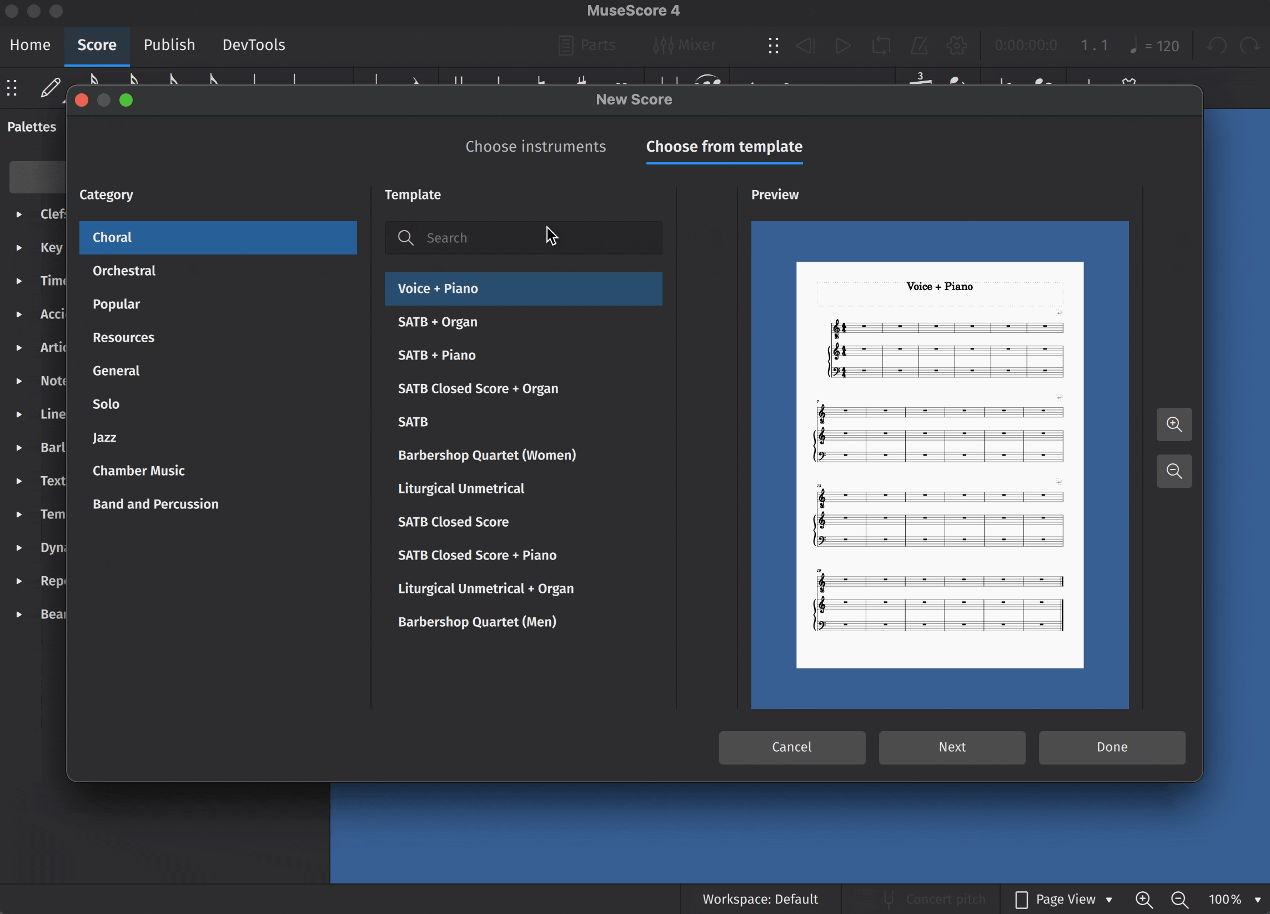
Task: Expand the Lines palette arrow
Action: (19, 414)
